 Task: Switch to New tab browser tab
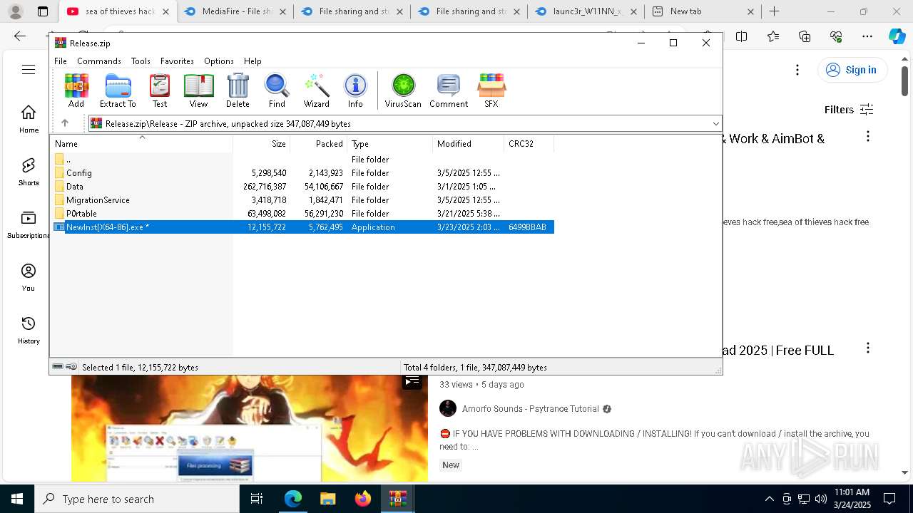pyautogui.click(x=702, y=11)
